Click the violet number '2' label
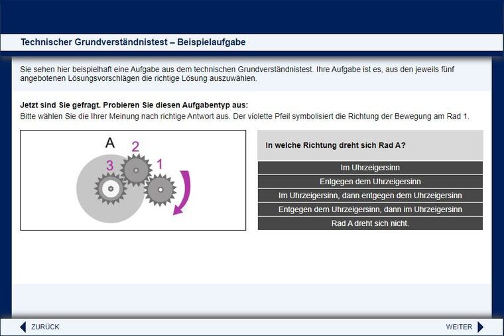This screenshot has width=504, height=336. 135,147
